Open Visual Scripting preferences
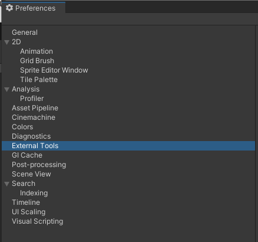The width and height of the screenshot is (258, 242). click(x=38, y=221)
